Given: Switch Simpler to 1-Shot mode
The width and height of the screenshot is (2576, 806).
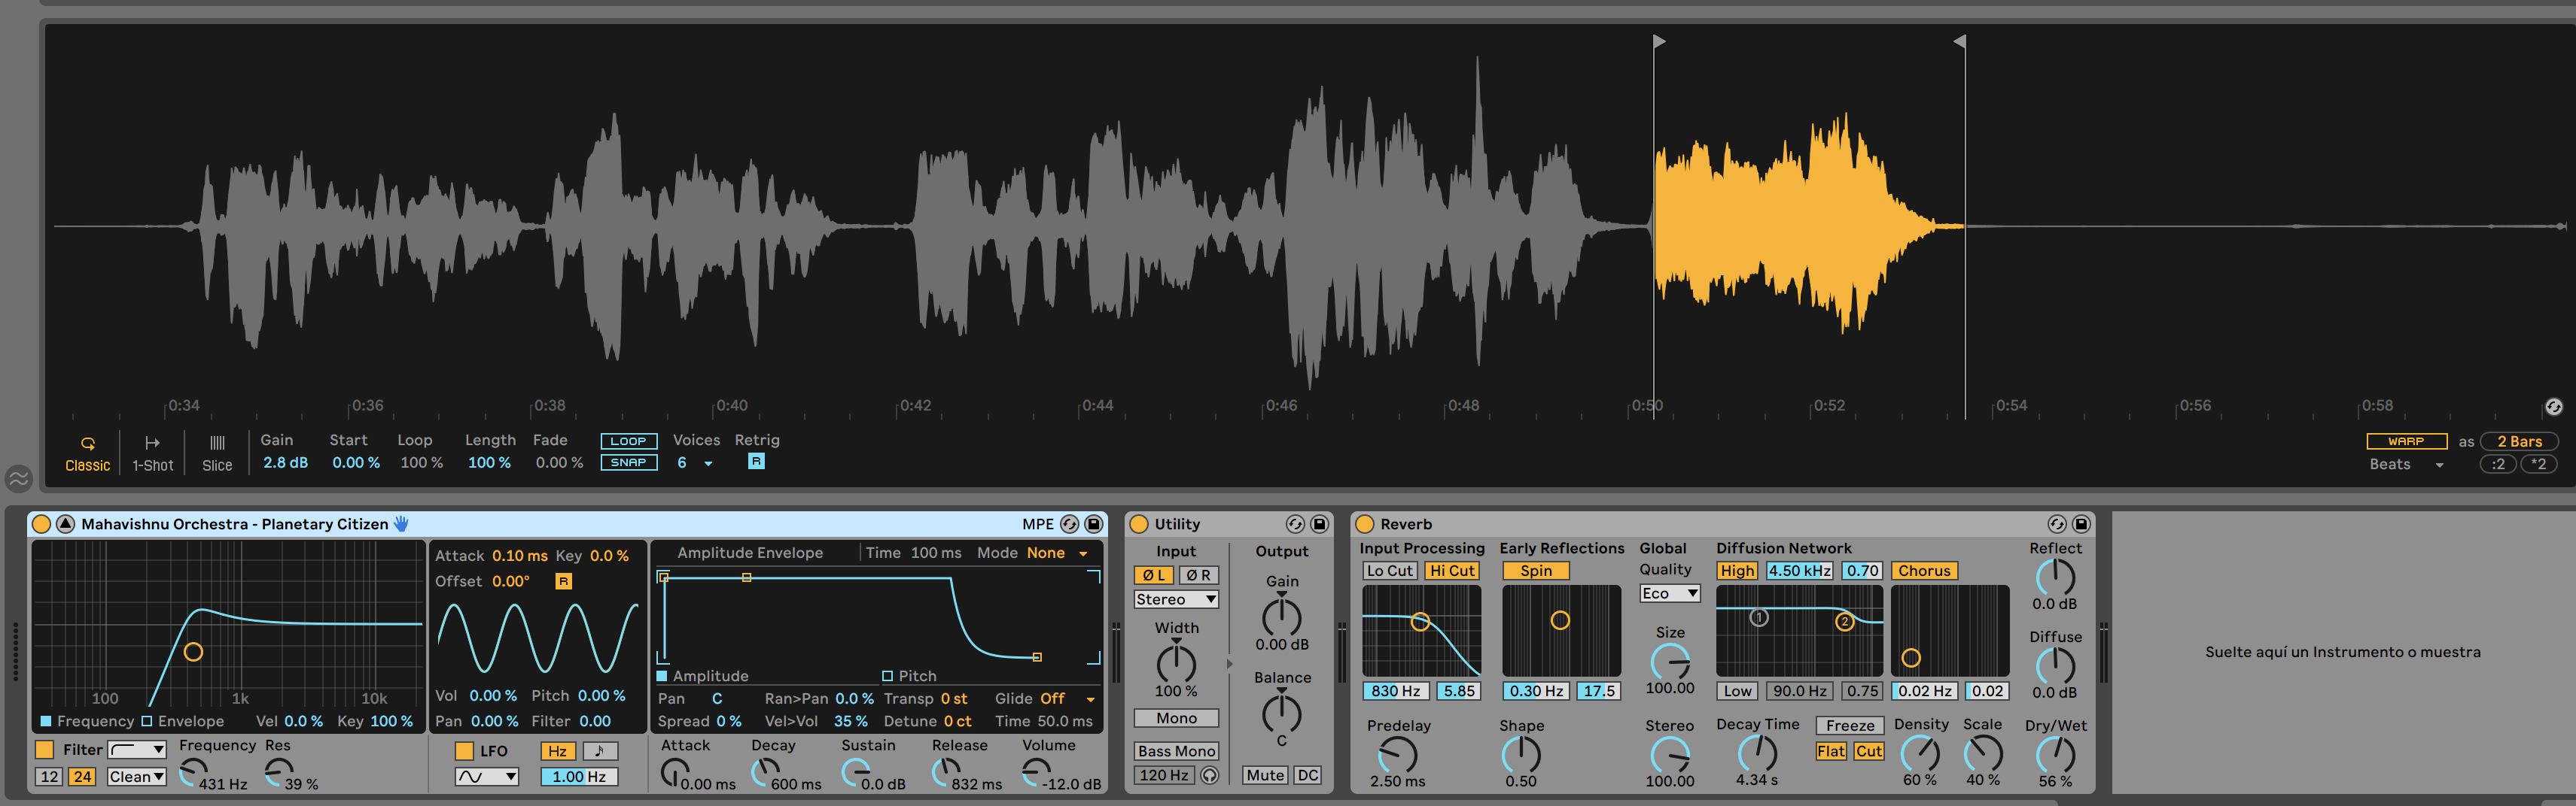Looking at the screenshot, I should tap(152, 453).
